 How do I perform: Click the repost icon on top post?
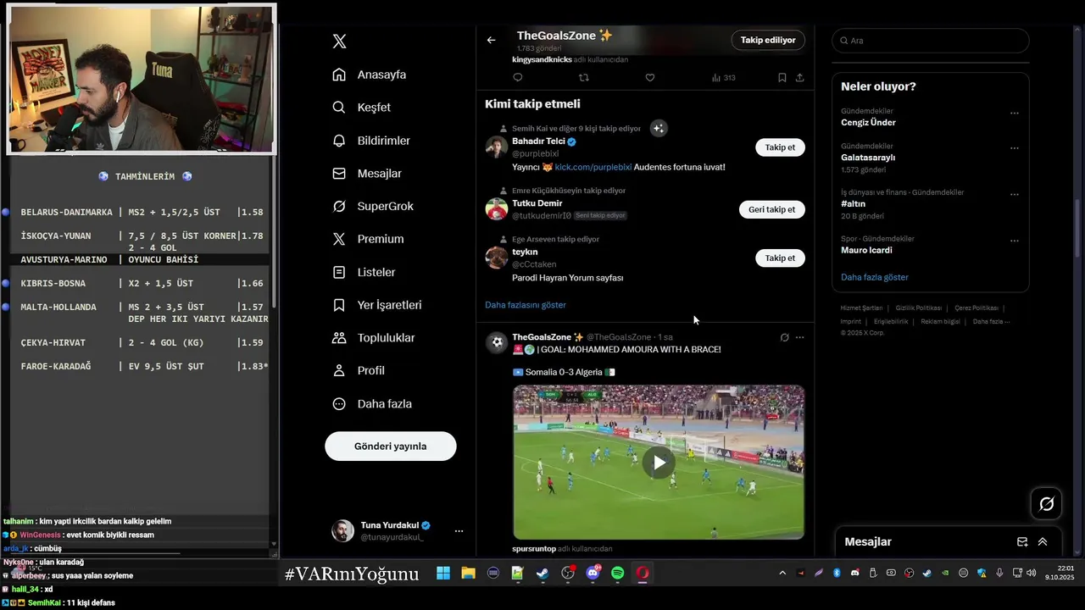click(x=583, y=77)
